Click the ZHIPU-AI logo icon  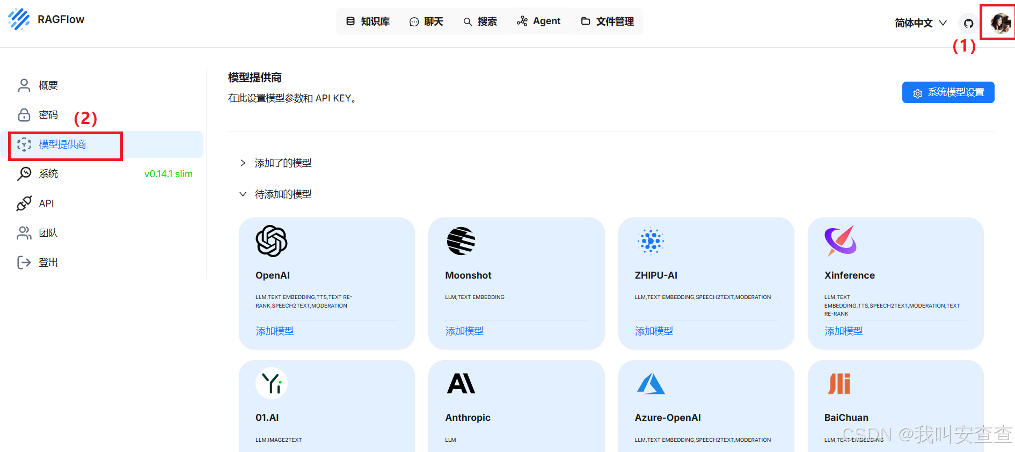(x=651, y=241)
